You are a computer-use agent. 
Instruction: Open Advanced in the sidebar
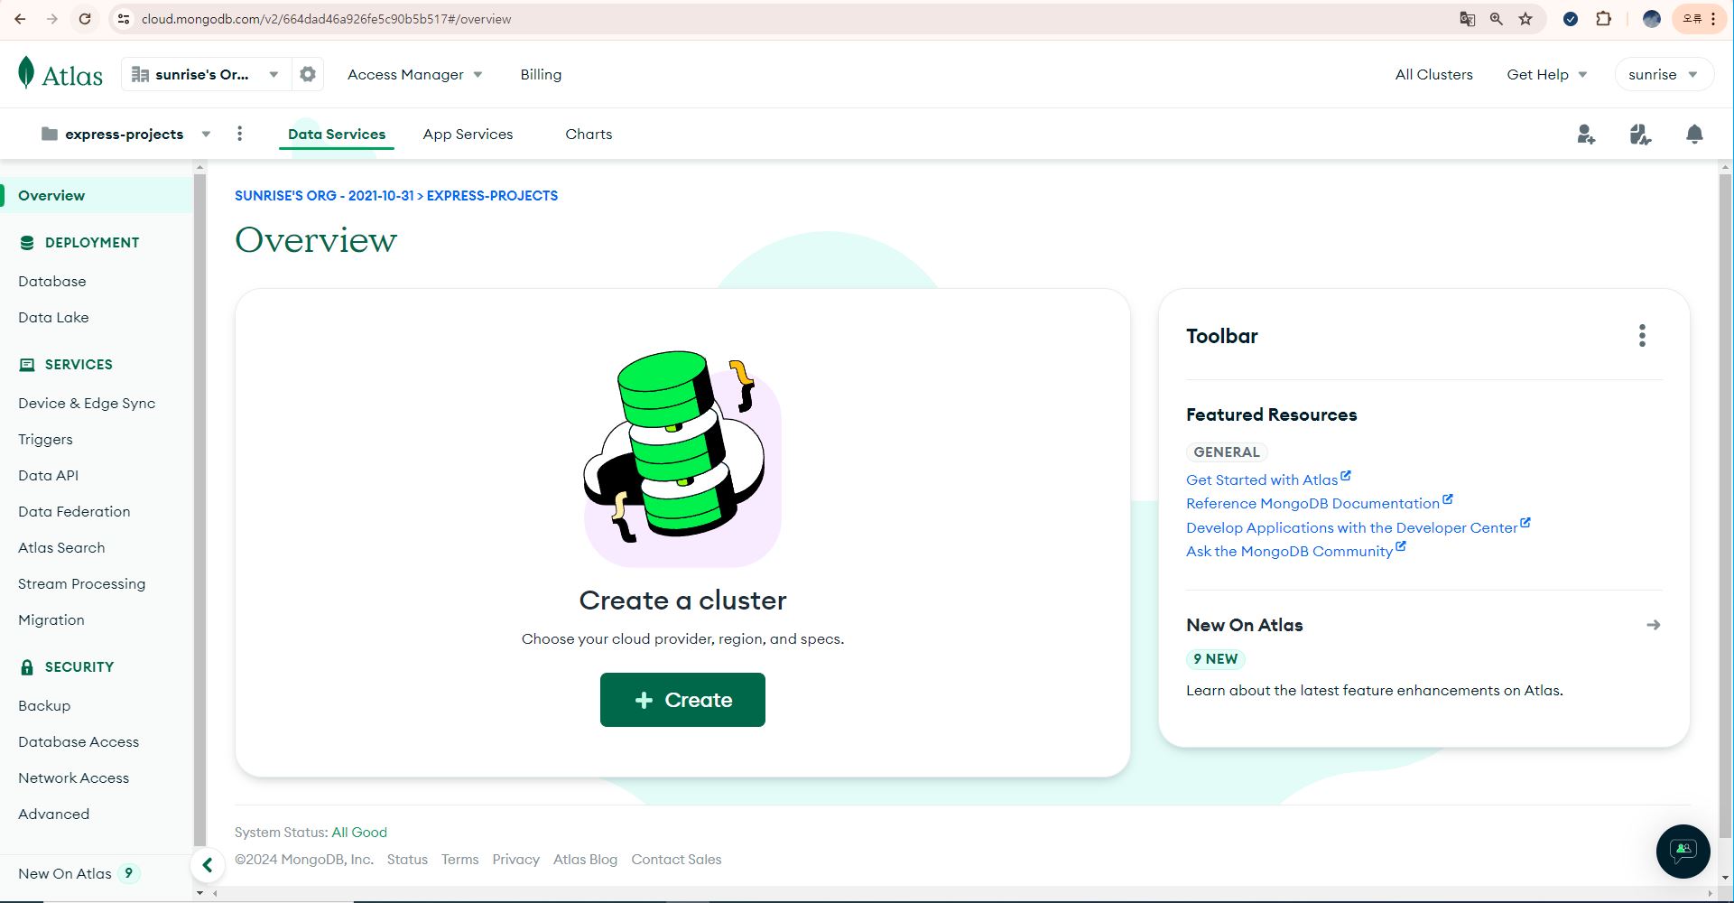[x=53, y=814]
